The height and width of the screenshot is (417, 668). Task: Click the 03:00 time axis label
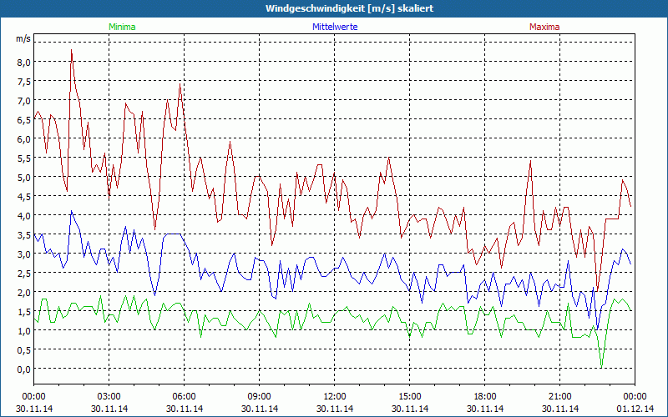point(109,396)
